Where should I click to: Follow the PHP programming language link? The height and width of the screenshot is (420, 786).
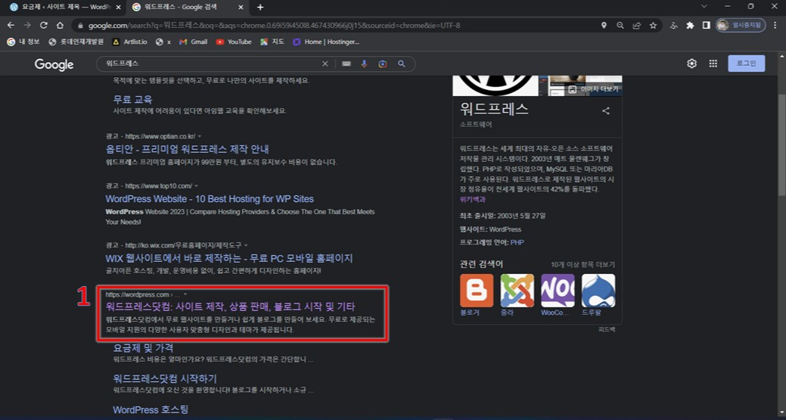coord(517,242)
